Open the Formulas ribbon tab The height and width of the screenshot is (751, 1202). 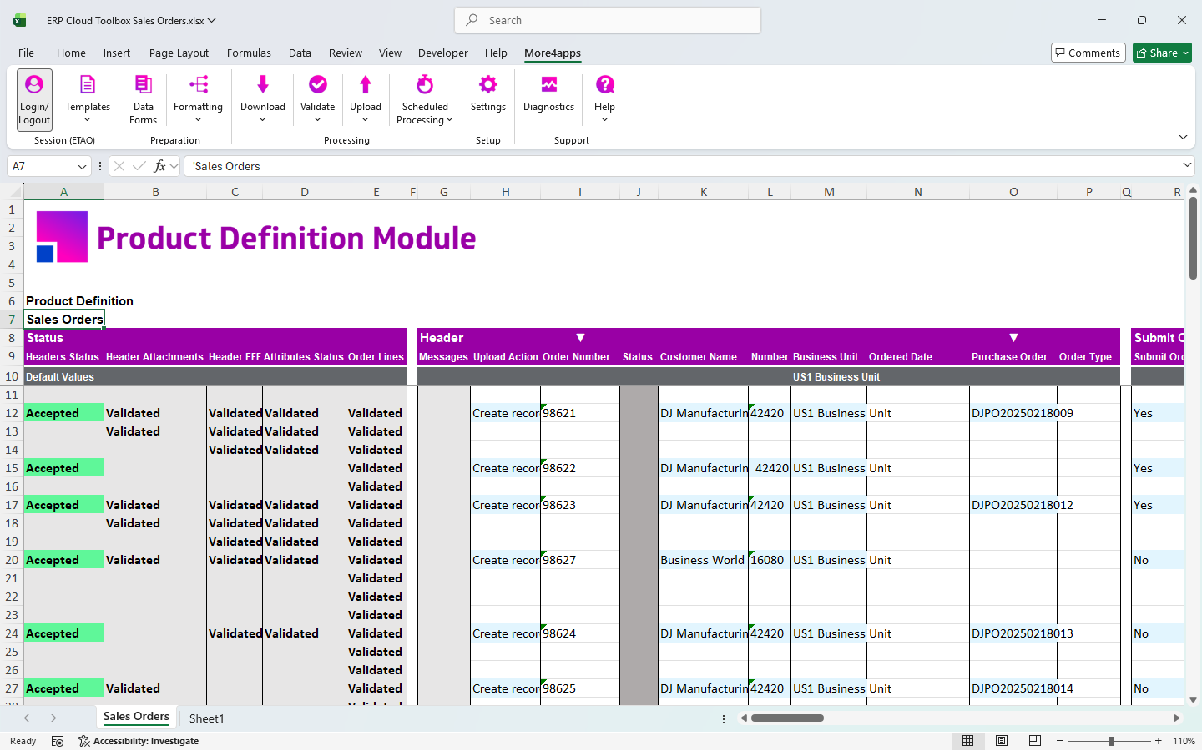[x=249, y=53]
